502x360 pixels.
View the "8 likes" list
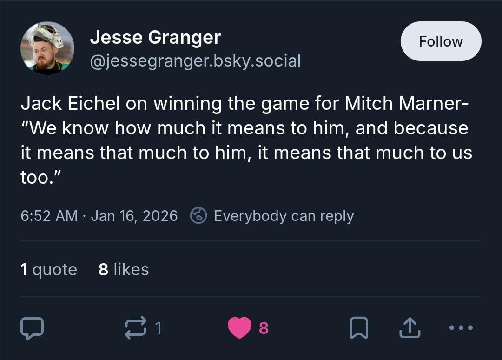124,269
